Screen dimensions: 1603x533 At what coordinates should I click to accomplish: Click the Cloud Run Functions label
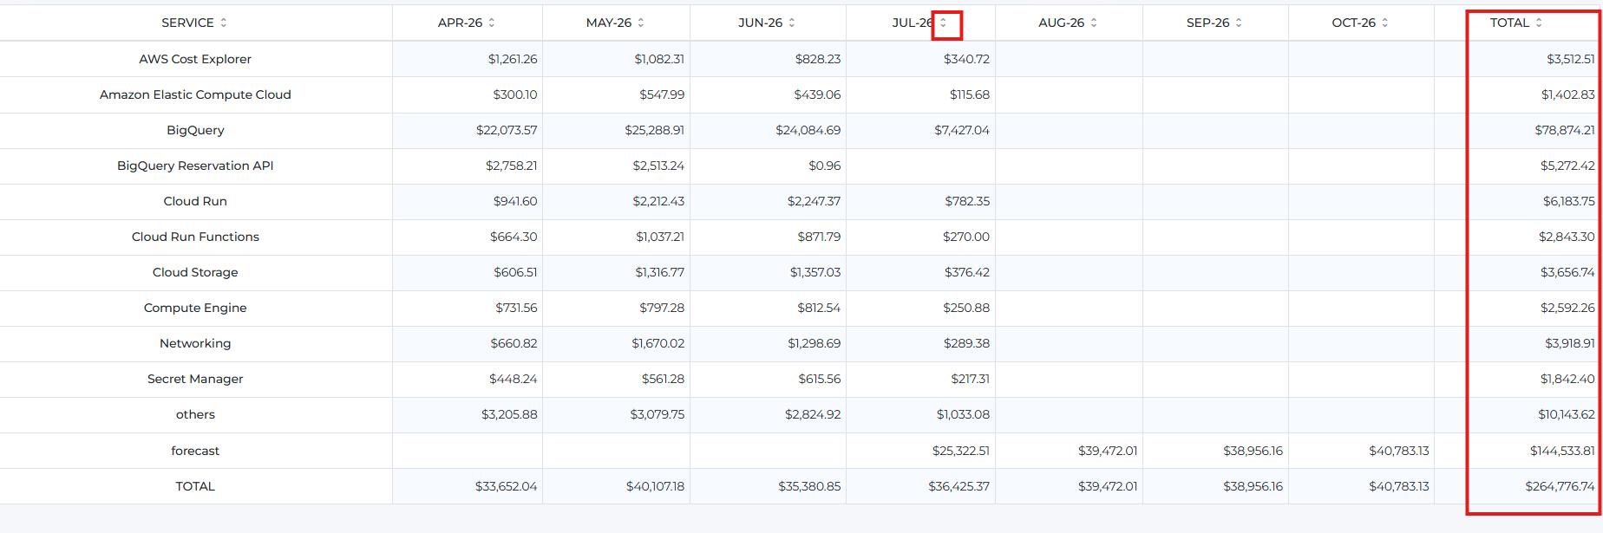[x=195, y=237]
